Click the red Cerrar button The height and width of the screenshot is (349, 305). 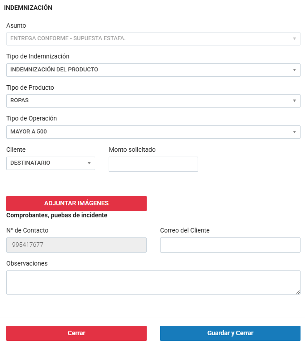76,333
